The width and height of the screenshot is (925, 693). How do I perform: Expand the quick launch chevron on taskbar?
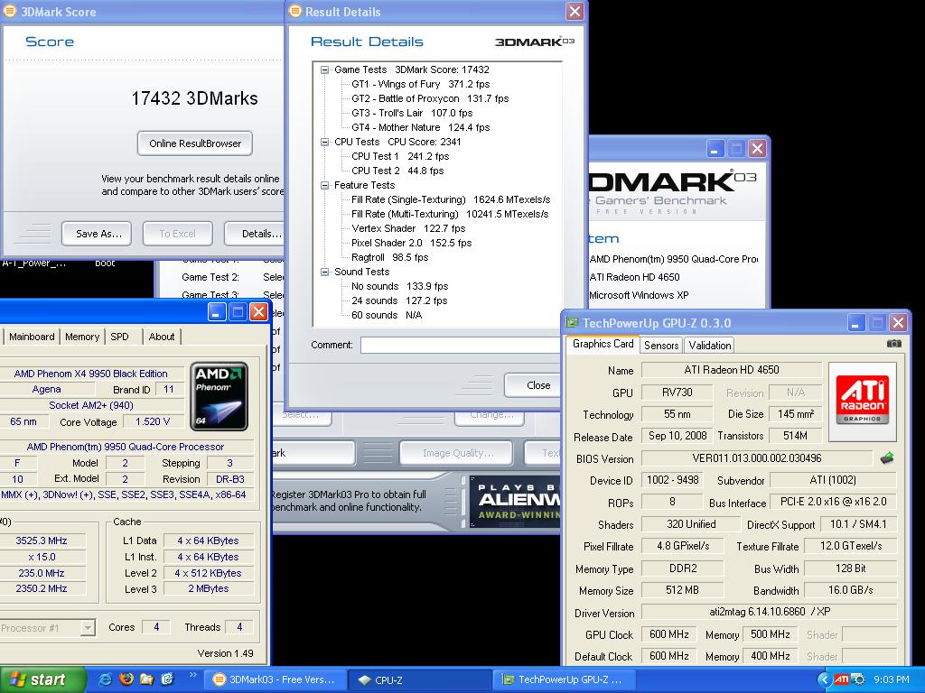[x=193, y=675]
